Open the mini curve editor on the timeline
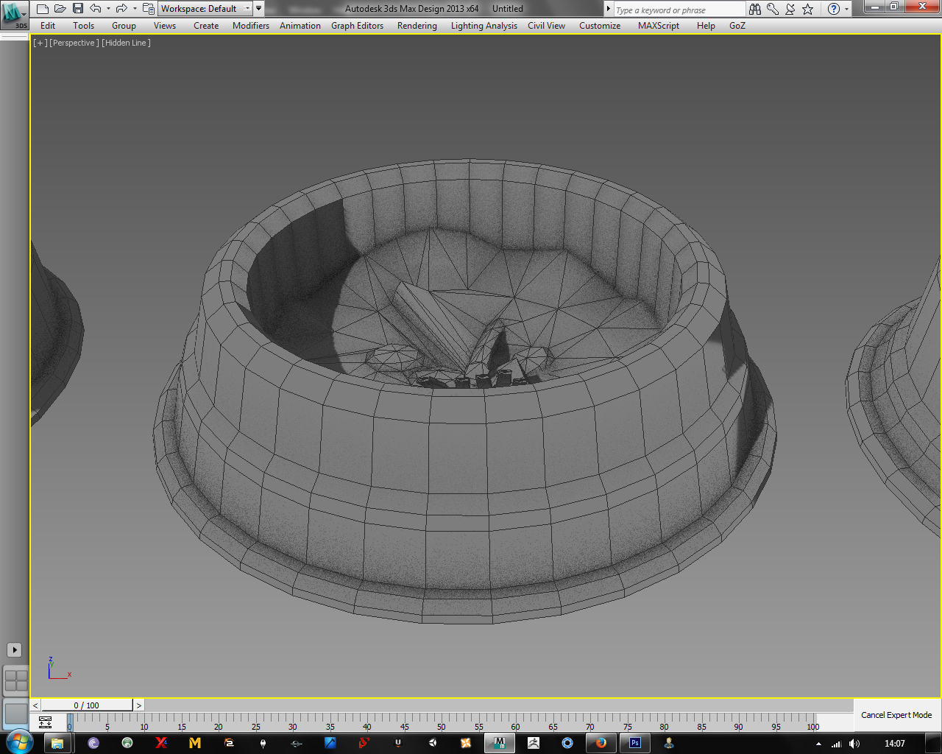 [x=45, y=722]
